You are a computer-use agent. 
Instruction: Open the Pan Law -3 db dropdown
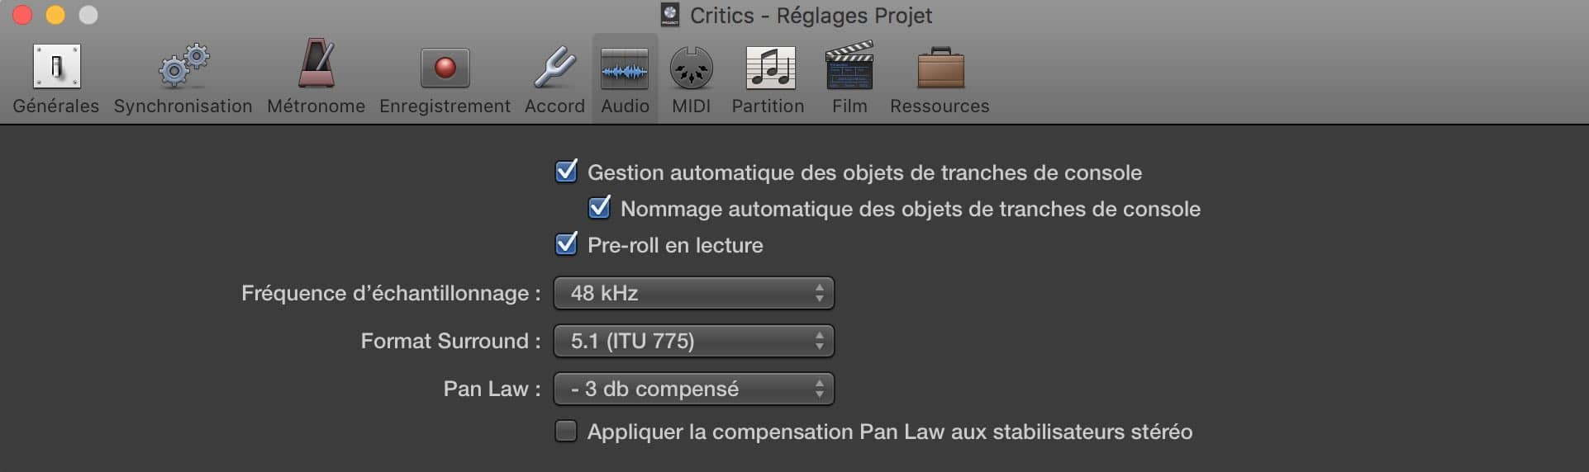coord(694,389)
